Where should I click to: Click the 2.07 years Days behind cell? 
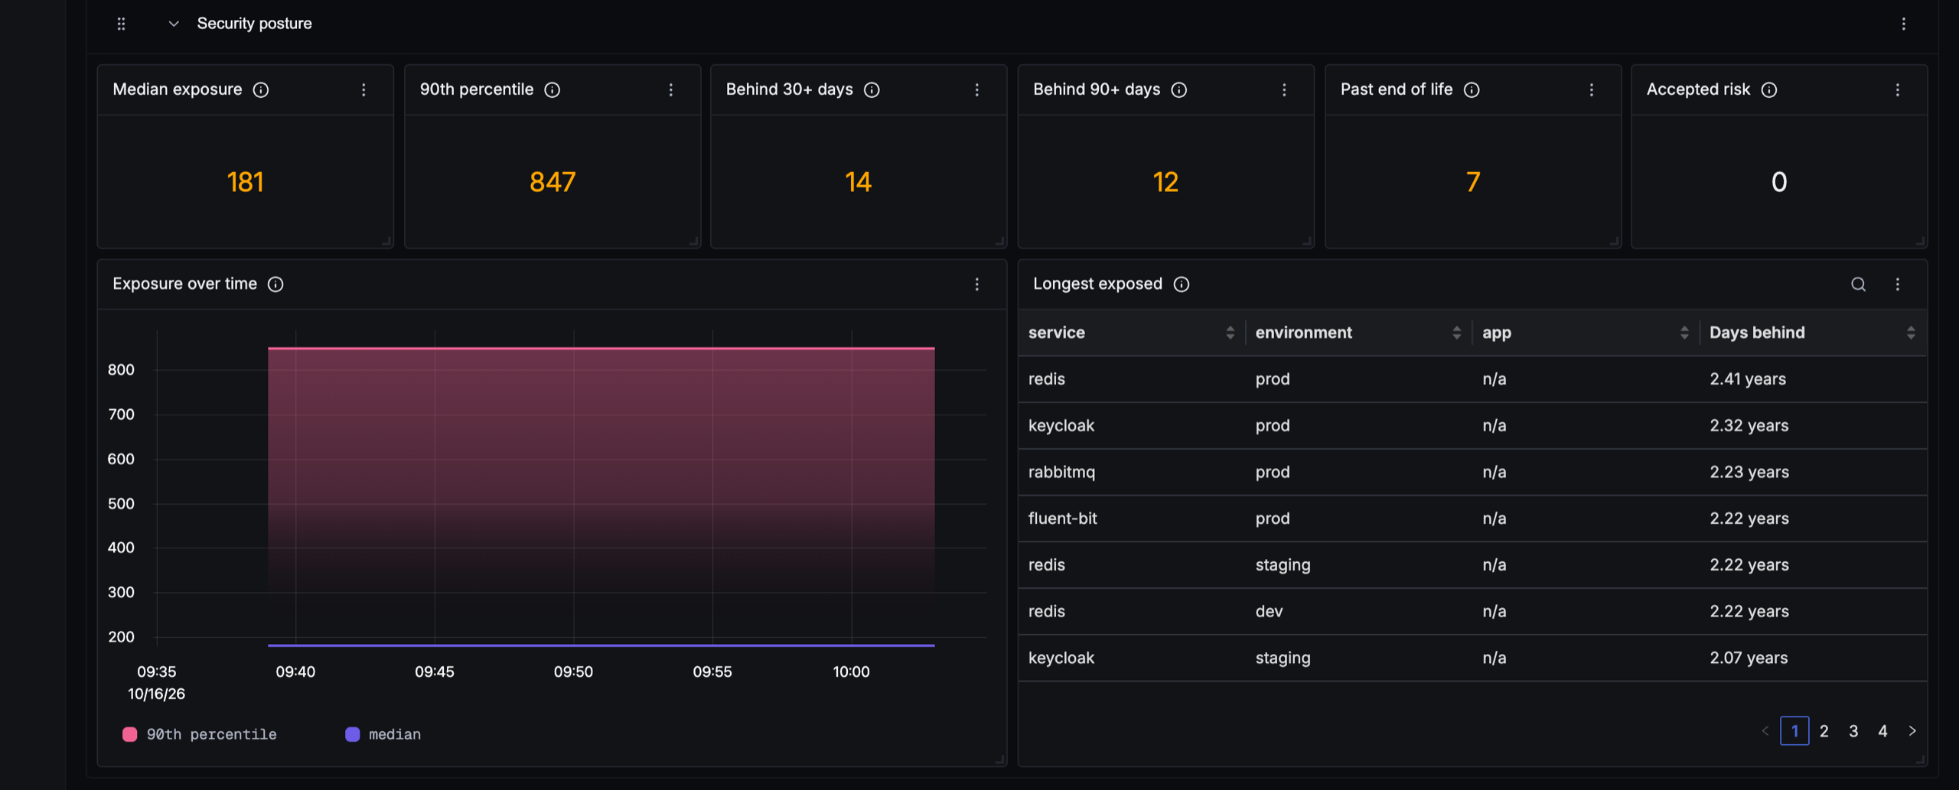1749,658
